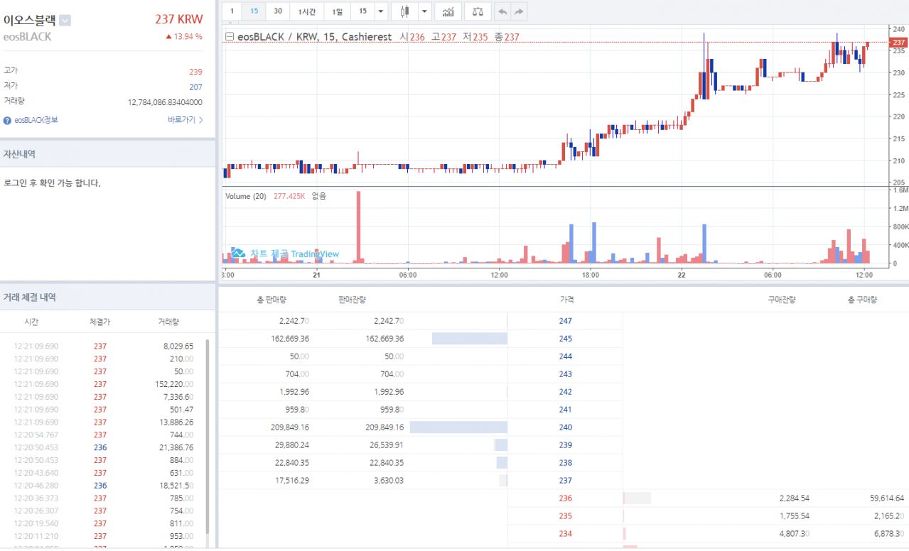
Task: Select the 1시간 hourly interval
Action: [307, 11]
